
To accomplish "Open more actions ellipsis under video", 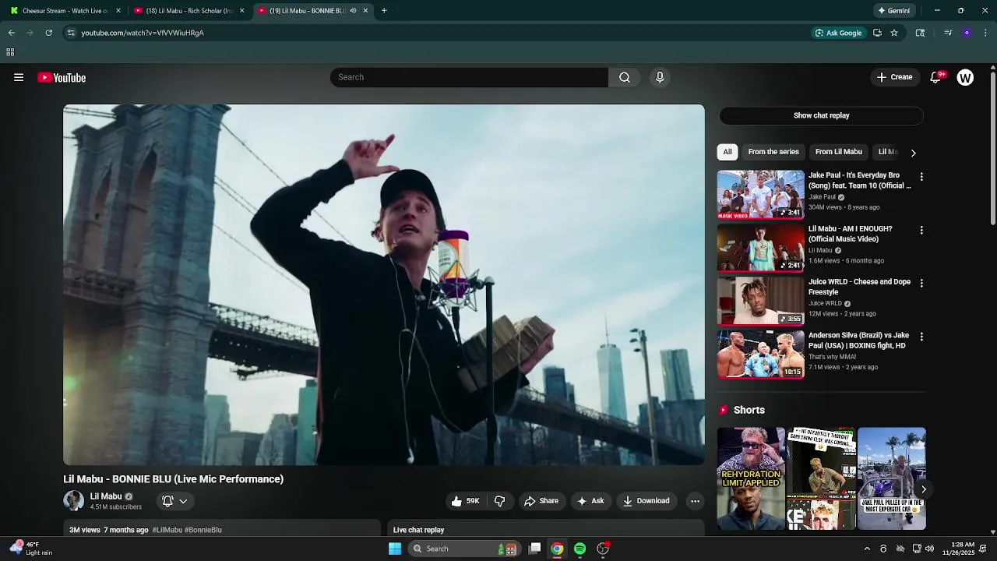I will pyautogui.click(x=695, y=501).
